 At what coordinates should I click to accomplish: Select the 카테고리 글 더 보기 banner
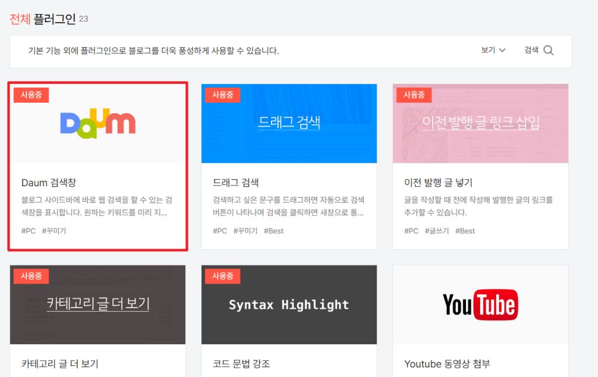coord(98,304)
